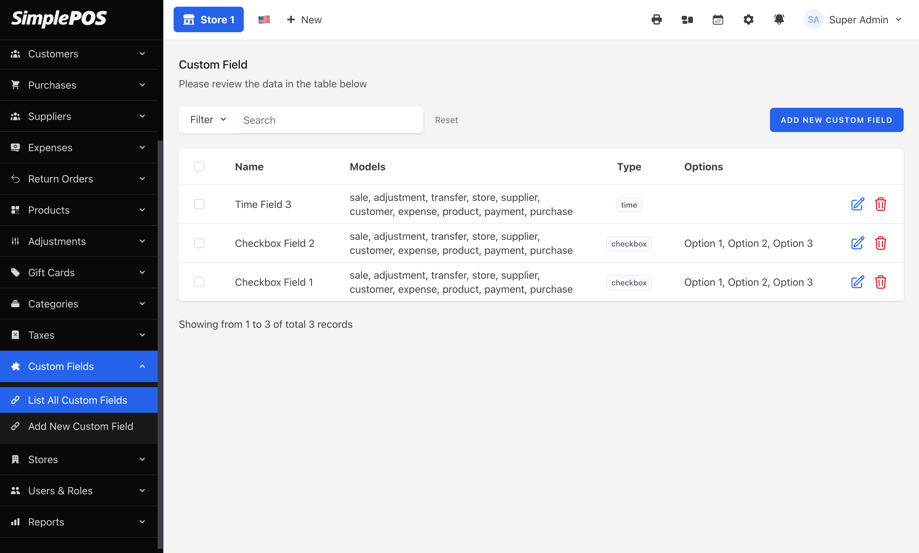919x553 pixels.
Task: Click the Expenses money icon
Action: [15, 148]
